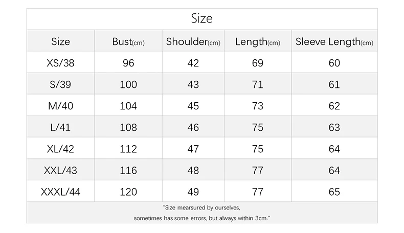Screen dimensions: 404x233
Task: Click the "Size mearsured by ourselves" note
Action: tap(201, 207)
